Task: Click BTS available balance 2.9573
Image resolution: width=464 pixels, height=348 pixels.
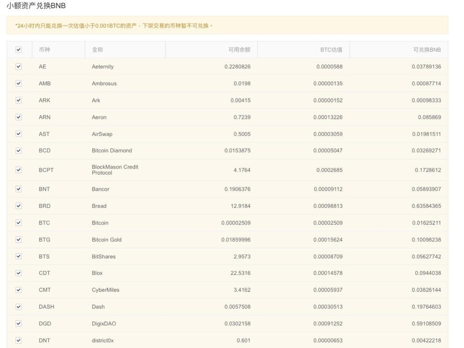Action: click(242, 256)
